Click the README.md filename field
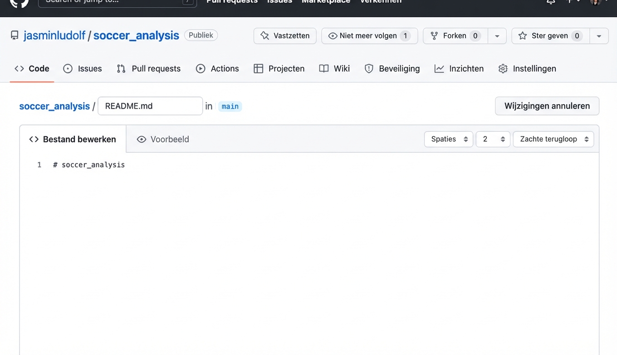Viewport: 617px width, 355px height. pos(150,106)
